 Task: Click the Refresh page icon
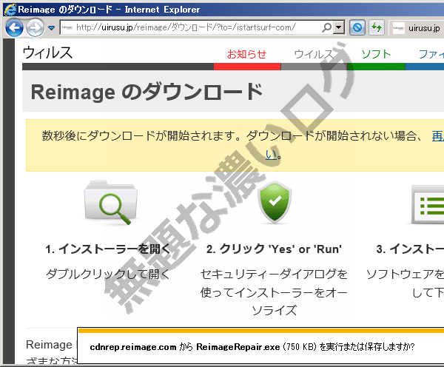tap(377, 27)
